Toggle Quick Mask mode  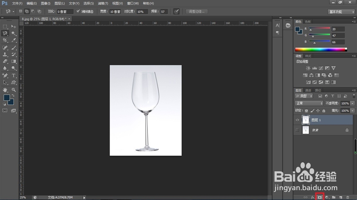tap(5, 110)
